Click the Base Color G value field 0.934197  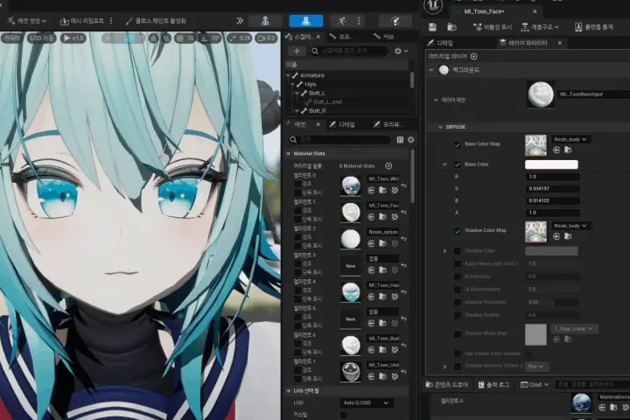pos(552,188)
